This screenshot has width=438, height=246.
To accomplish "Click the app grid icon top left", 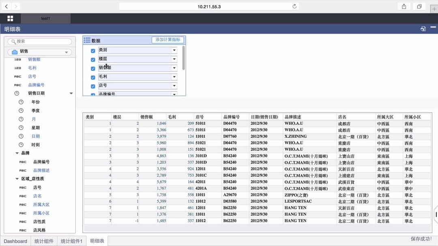I will pyautogui.click(x=10, y=18).
